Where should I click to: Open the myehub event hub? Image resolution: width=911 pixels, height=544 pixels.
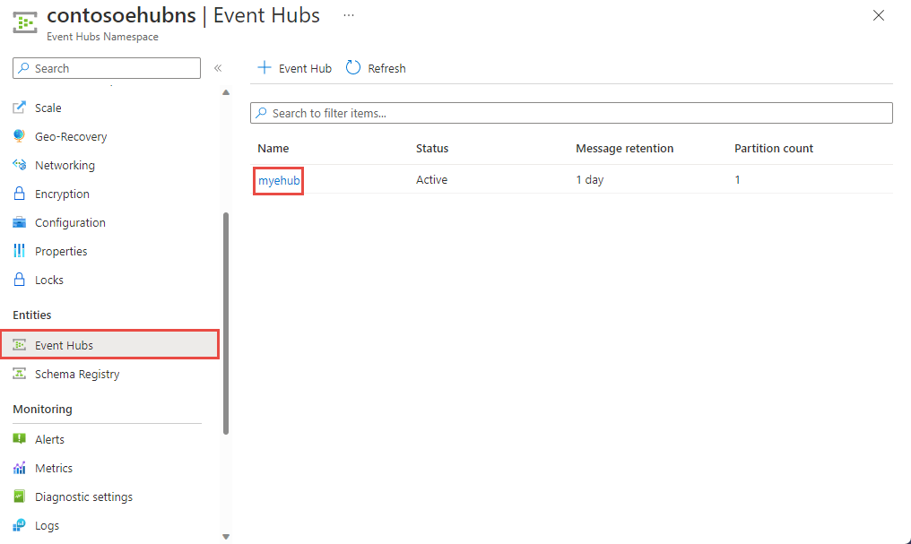pyautogui.click(x=277, y=179)
